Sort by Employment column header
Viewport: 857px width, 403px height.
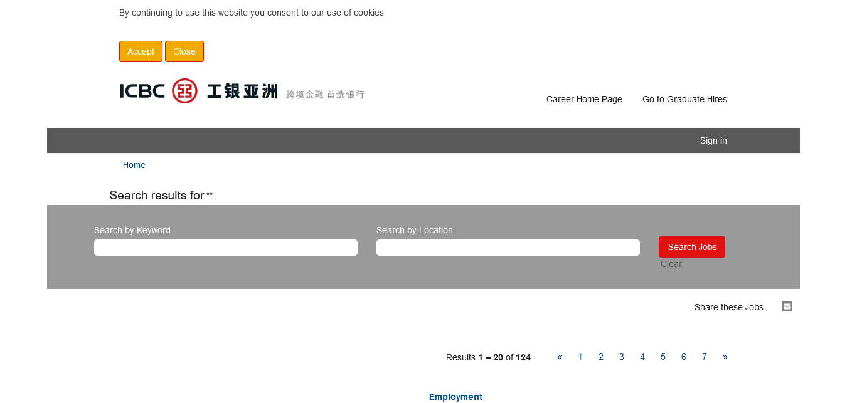point(455,397)
